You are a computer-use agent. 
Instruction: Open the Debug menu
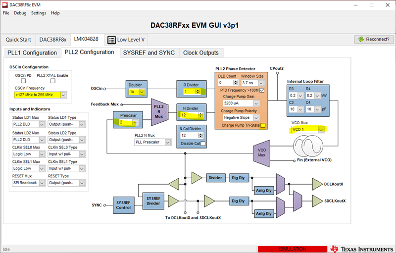(20, 13)
